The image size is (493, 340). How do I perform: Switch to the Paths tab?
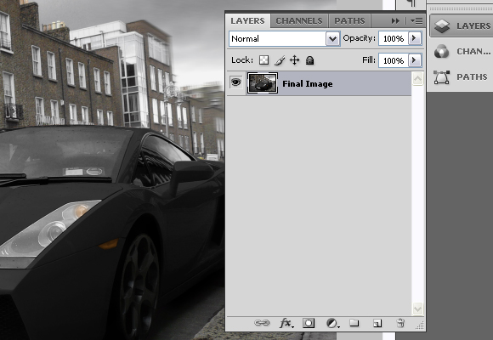click(349, 20)
